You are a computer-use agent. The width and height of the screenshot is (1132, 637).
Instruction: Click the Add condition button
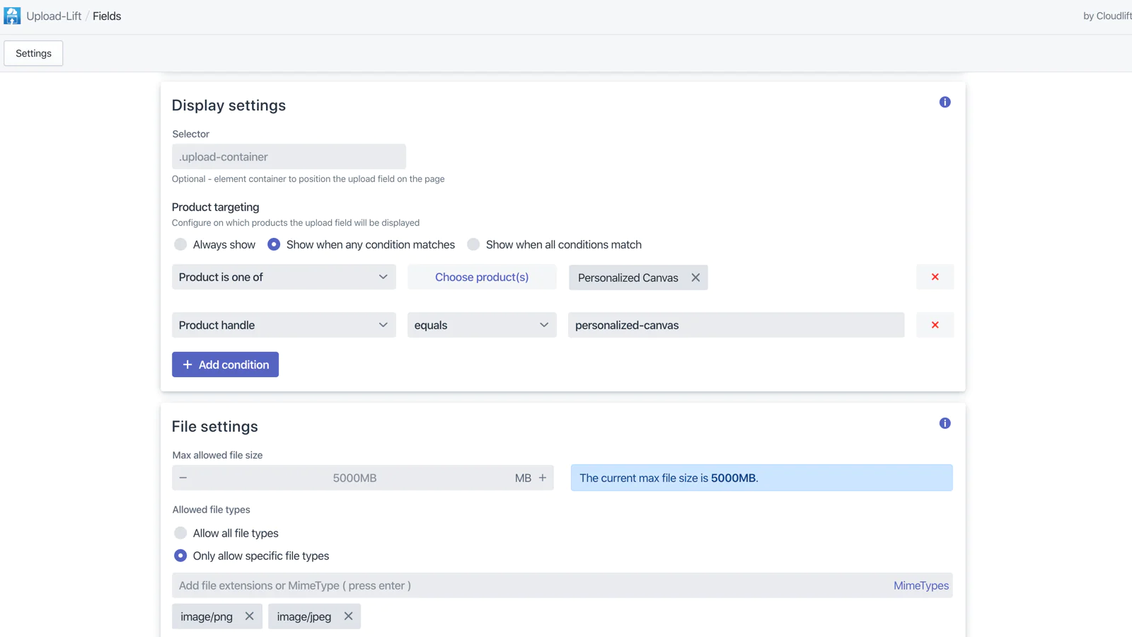tap(225, 365)
